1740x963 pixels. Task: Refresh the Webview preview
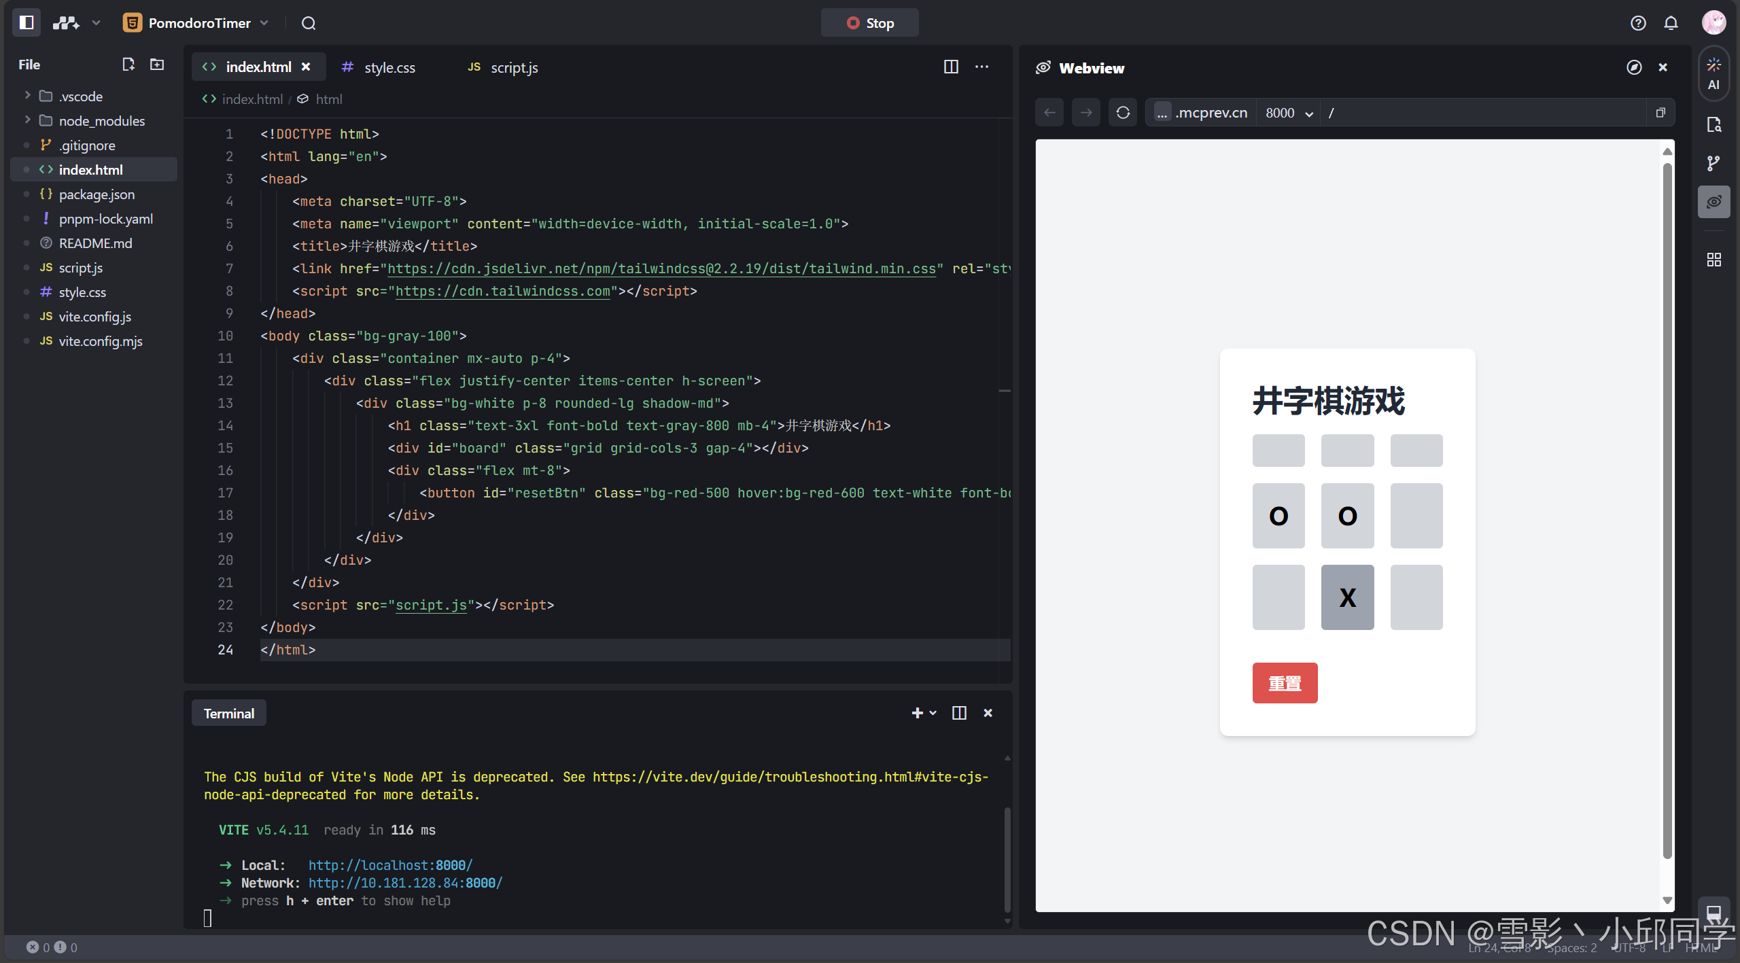[1123, 113]
